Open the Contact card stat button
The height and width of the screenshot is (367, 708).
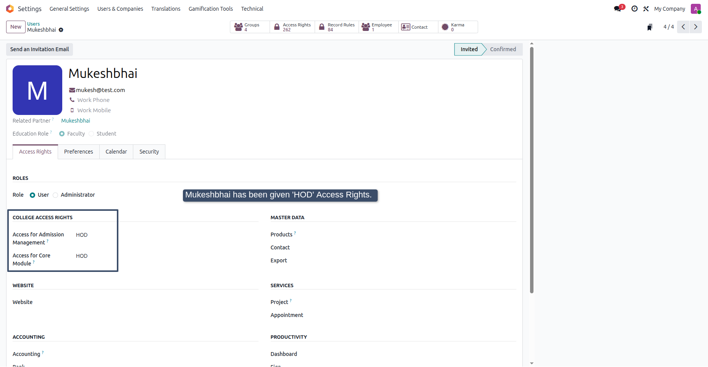(x=418, y=27)
